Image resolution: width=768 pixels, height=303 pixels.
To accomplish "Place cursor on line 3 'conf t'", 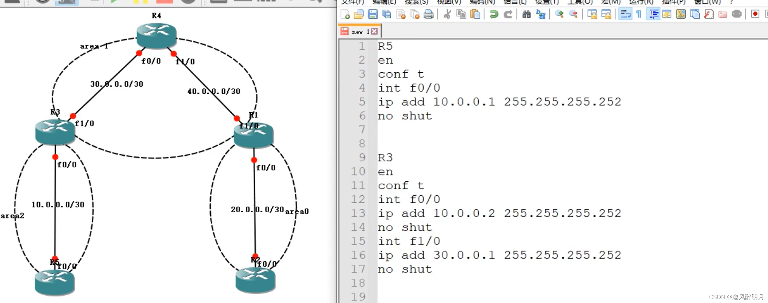I will click(401, 74).
